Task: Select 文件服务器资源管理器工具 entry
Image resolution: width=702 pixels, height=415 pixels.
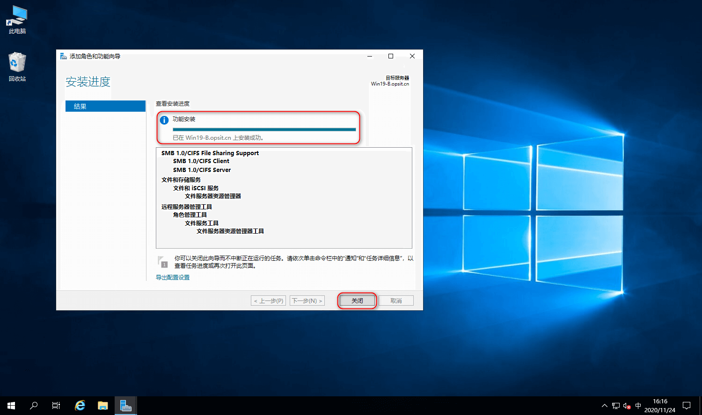Action: (230, 231)
